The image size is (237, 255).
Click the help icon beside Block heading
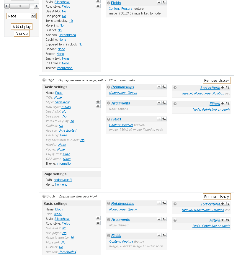pos(44,196)
